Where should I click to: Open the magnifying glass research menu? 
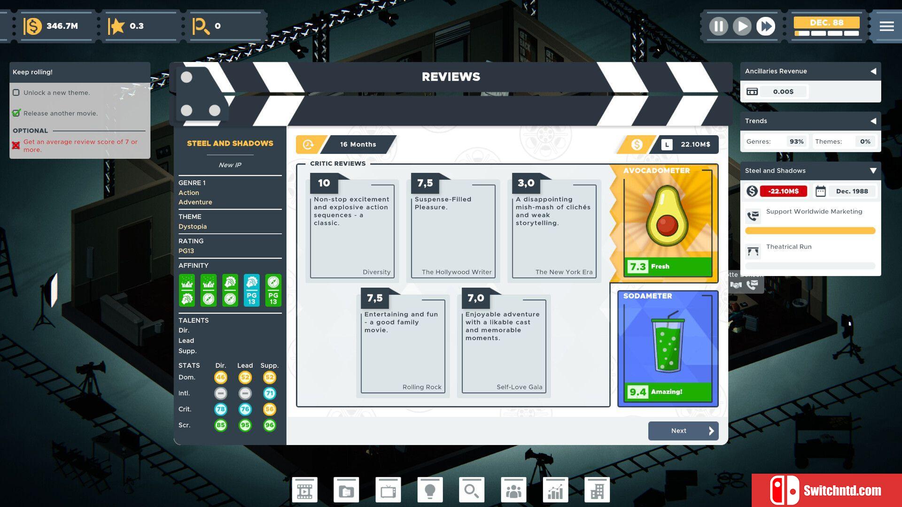(472, 491)
